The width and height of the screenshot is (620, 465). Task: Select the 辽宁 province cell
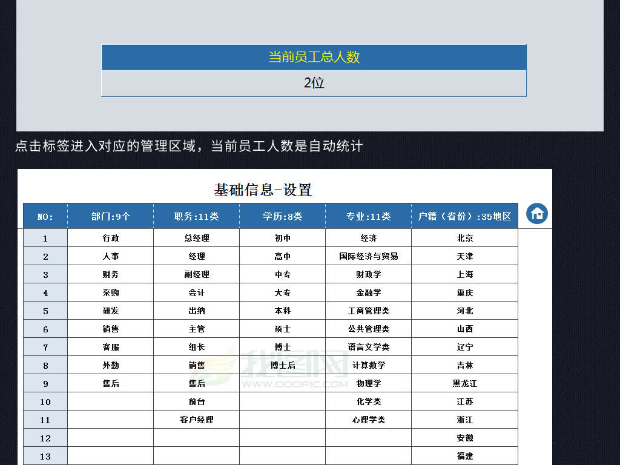coord(464,347)
